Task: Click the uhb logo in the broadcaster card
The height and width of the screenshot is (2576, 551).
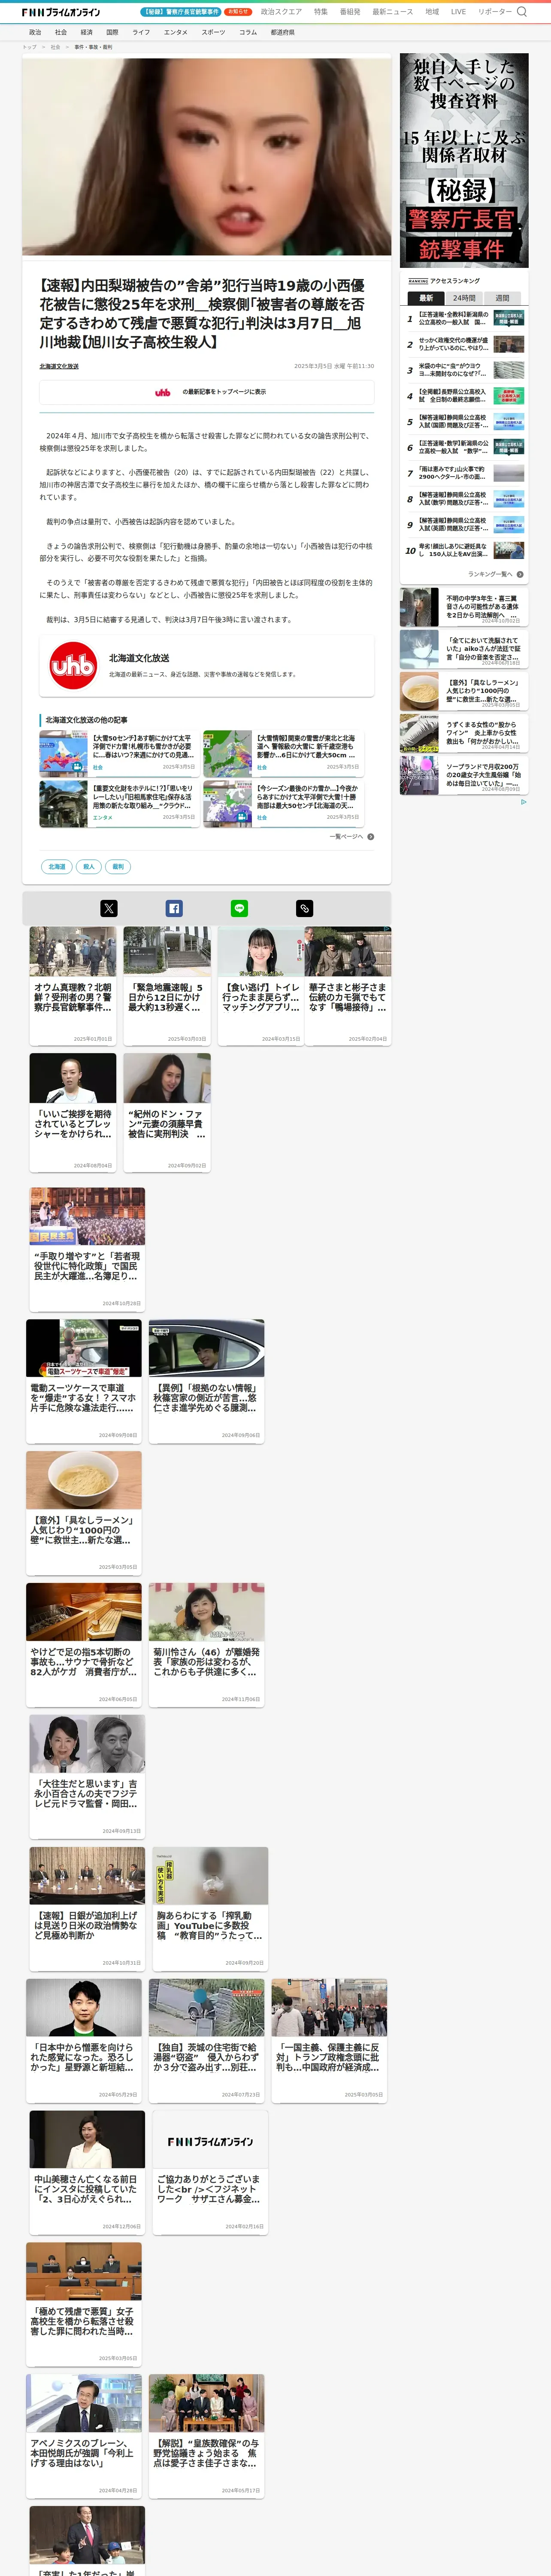Action: pos(73,665)
